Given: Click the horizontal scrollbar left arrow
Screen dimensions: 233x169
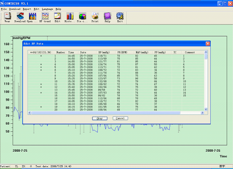Looking at the screenshot, I should tap(29, 113).
